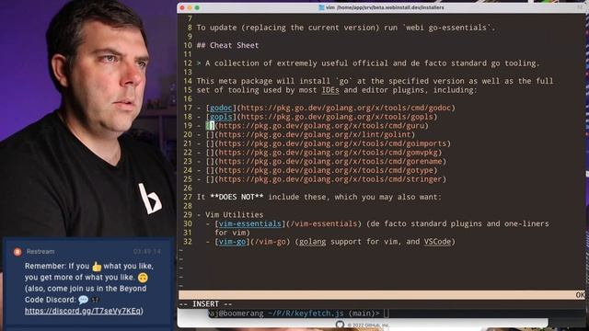Viewport: 589px width, 331px height.
Task: Place cursor in empty brackets on line 19
Action: 210,126
